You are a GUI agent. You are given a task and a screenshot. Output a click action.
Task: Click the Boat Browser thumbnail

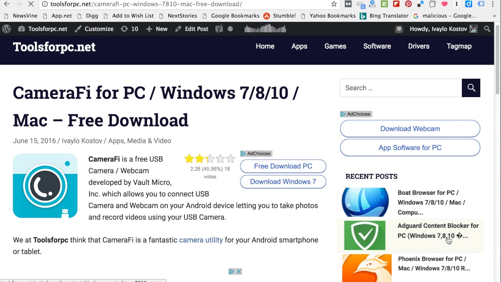(x=365, y=202)
